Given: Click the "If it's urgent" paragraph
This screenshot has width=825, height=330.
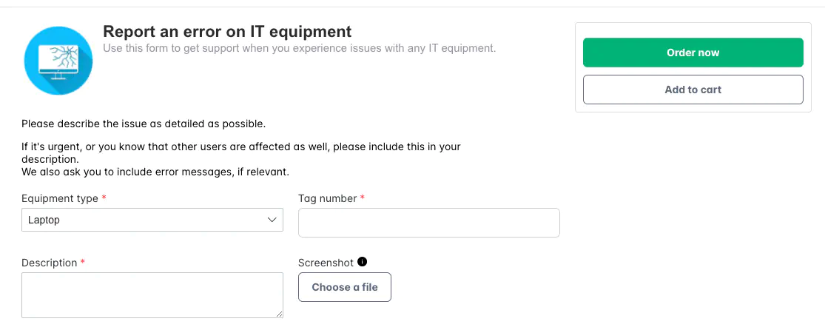Looking at the screenshot, I should (241, 152).
